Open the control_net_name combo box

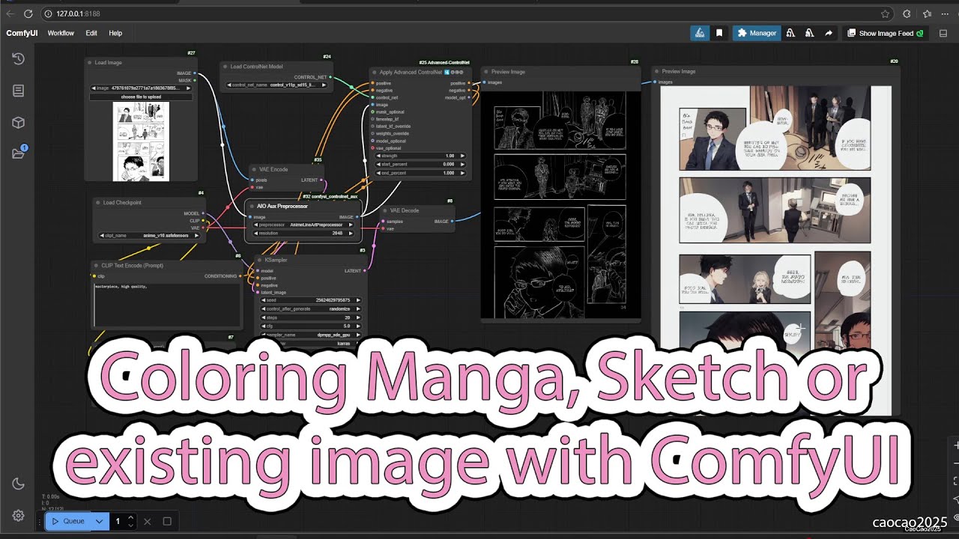coord(278,85)
